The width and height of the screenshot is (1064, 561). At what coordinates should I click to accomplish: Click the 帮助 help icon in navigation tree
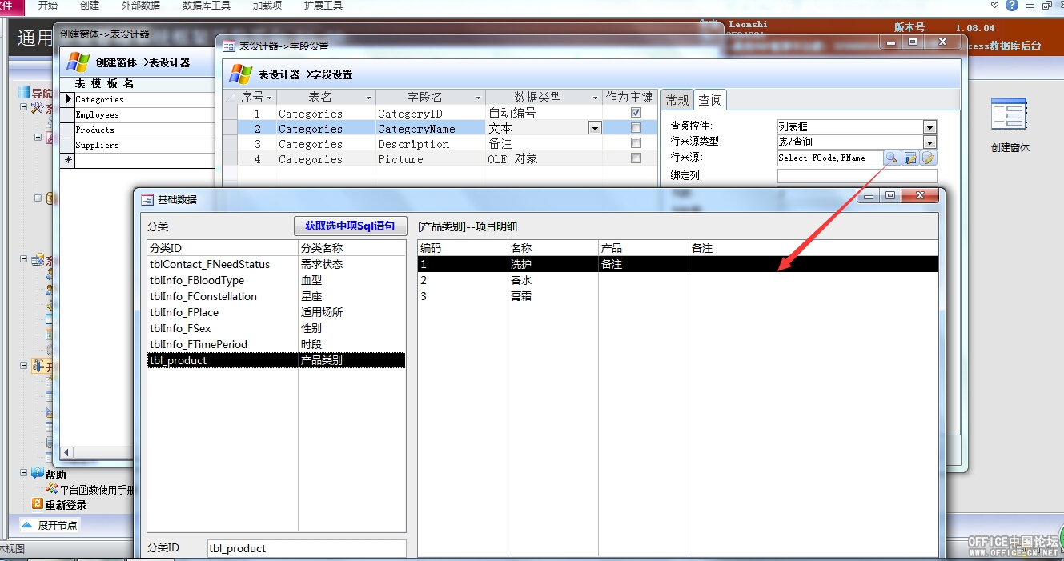pos(37,474)
